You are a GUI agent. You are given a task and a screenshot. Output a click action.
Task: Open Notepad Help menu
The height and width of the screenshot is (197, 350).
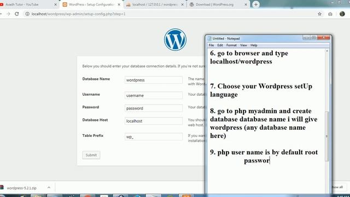[254, 45]
